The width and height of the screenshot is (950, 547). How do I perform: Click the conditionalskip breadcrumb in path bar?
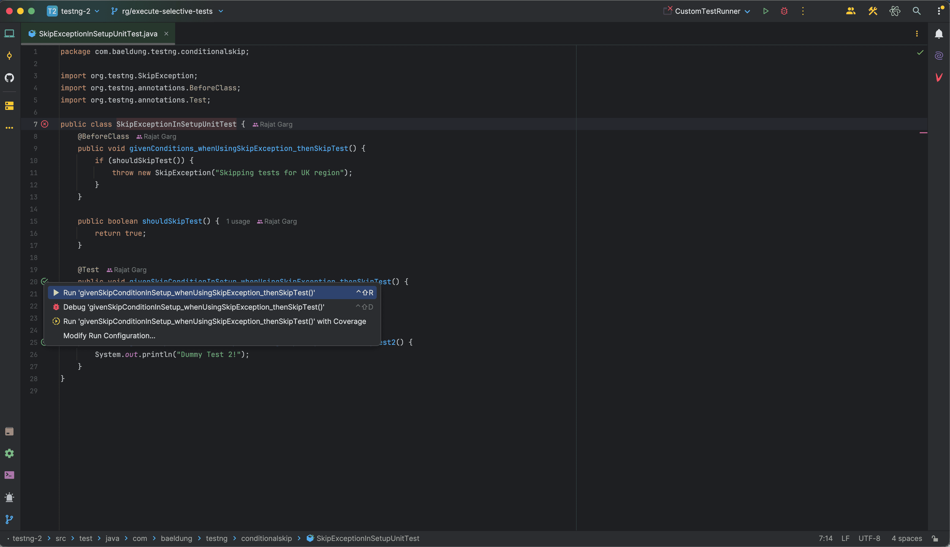tap(266, 538)
